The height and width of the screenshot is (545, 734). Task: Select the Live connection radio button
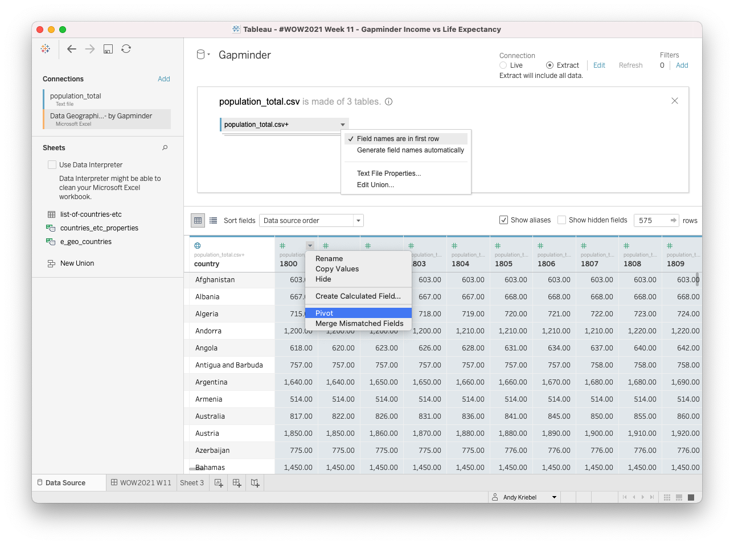503,65
